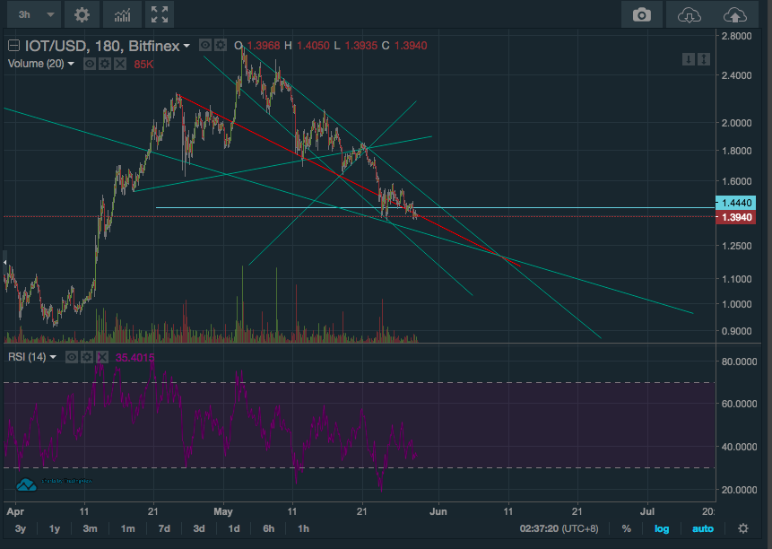This screenshot has height=549, width=772.
Task: Click the 85K volume value
Action: (143, 65)
